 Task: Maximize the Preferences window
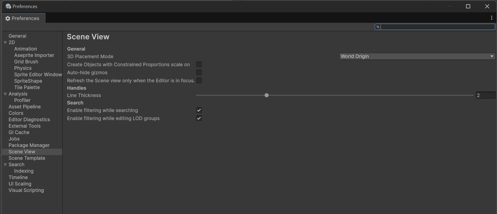[468, 6]
